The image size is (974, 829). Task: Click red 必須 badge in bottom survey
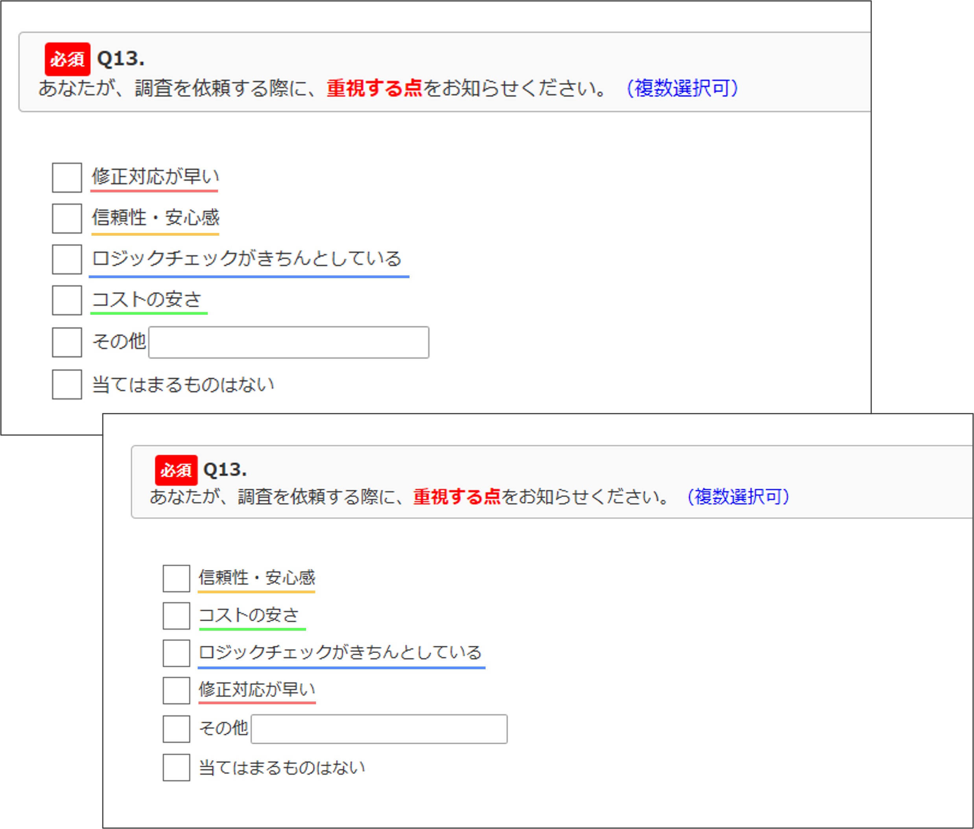[176, 470]
